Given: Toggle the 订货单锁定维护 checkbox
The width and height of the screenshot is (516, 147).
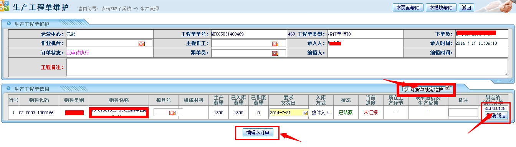Looking at the screenshot, I should click(448, 88).
